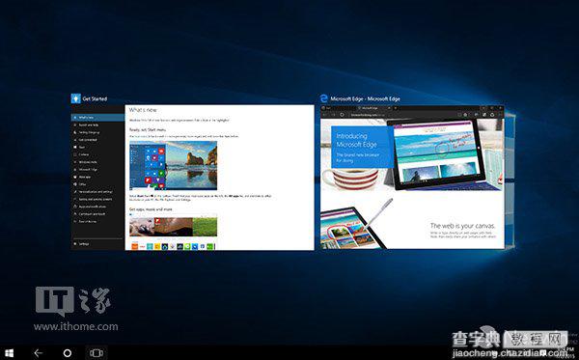Click the 'Get Started' title text
This screenshot has width=579, height=360.
pos(95,99)
